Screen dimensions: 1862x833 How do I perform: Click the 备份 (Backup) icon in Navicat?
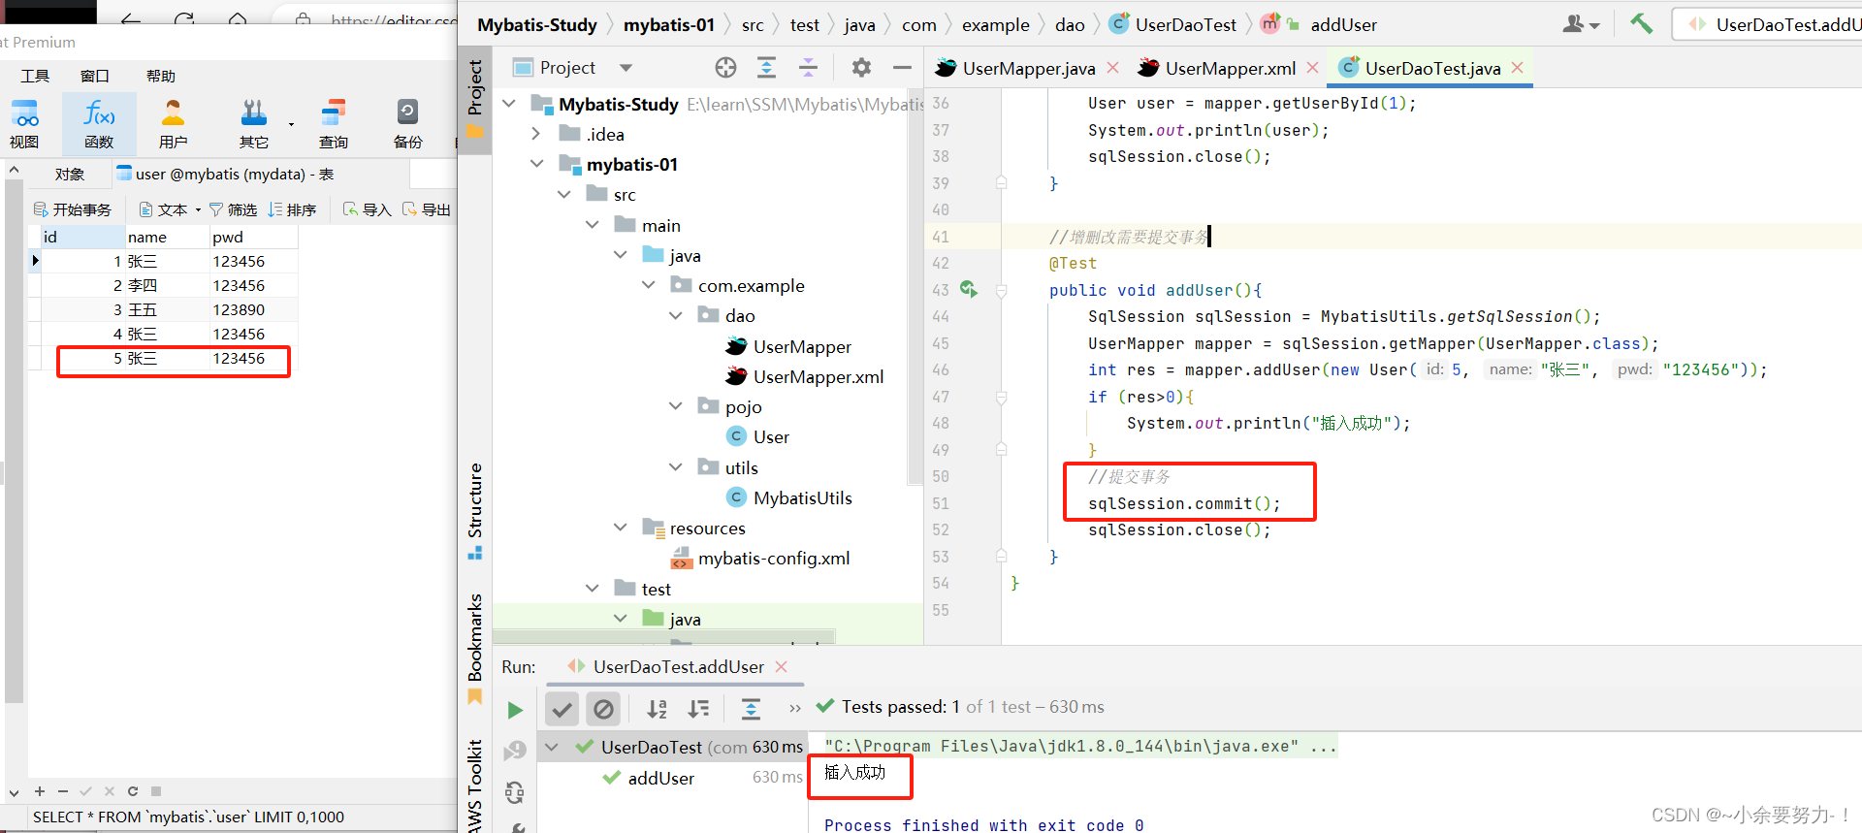tap(408, 124)
